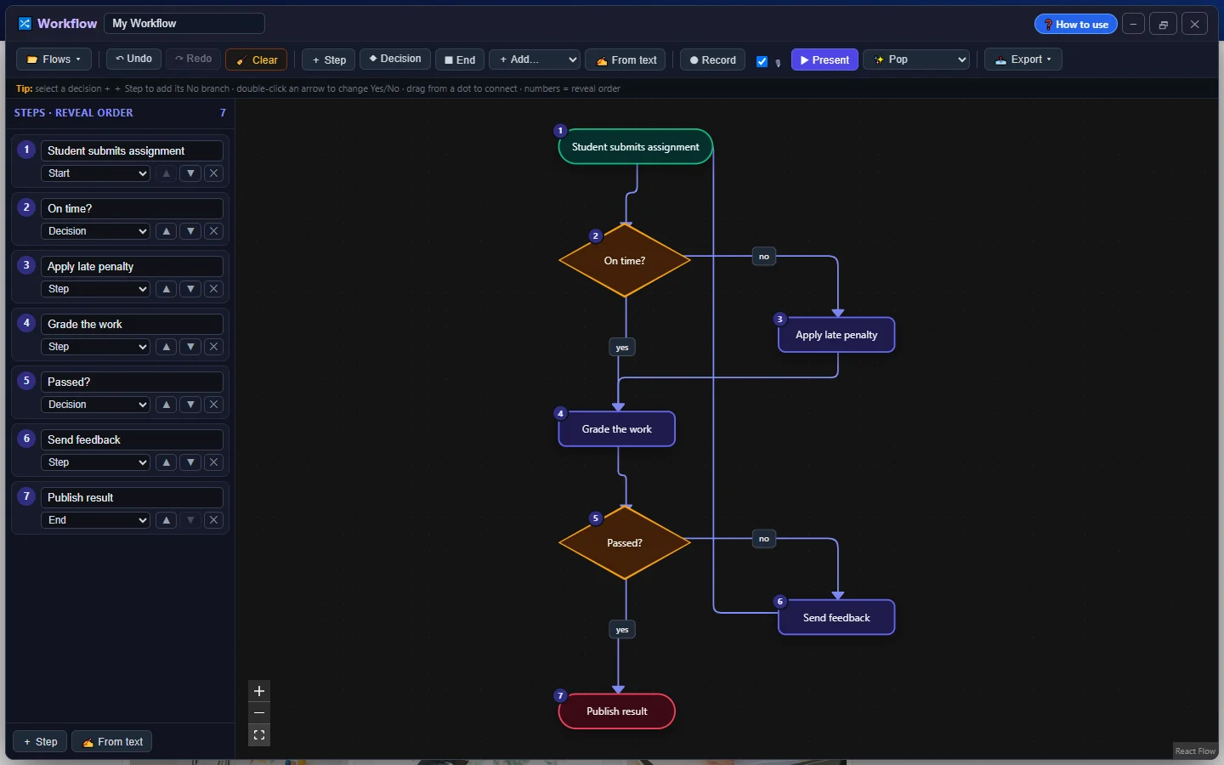Open type dropdown for 'On time?' step

click(x=95, y=231)
